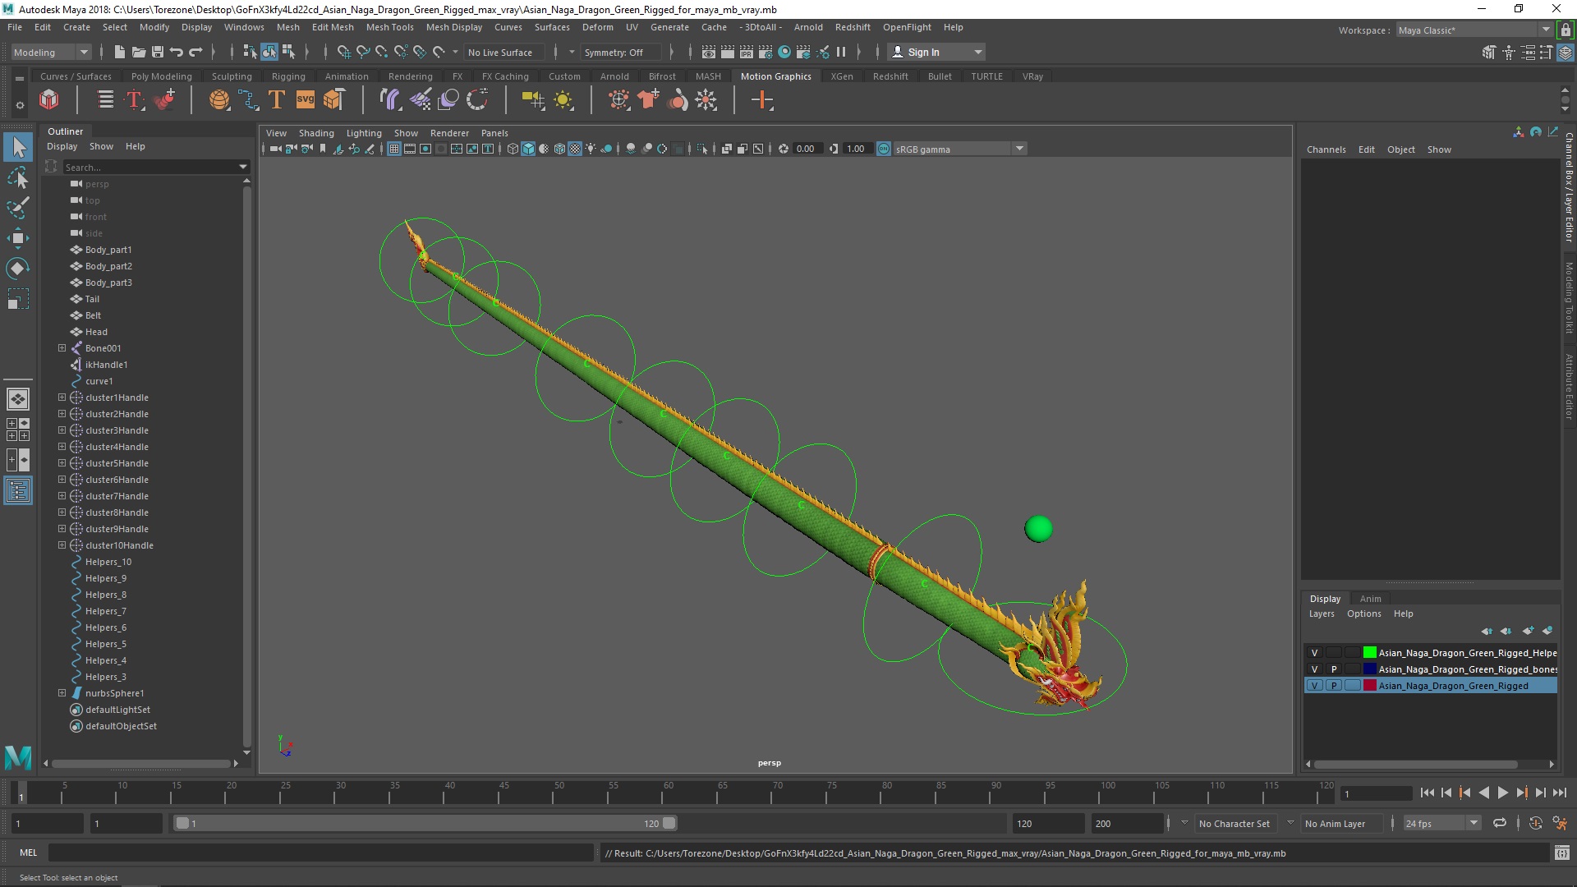Expand cluster1Handle in the Outliner

tap(62, 398)
